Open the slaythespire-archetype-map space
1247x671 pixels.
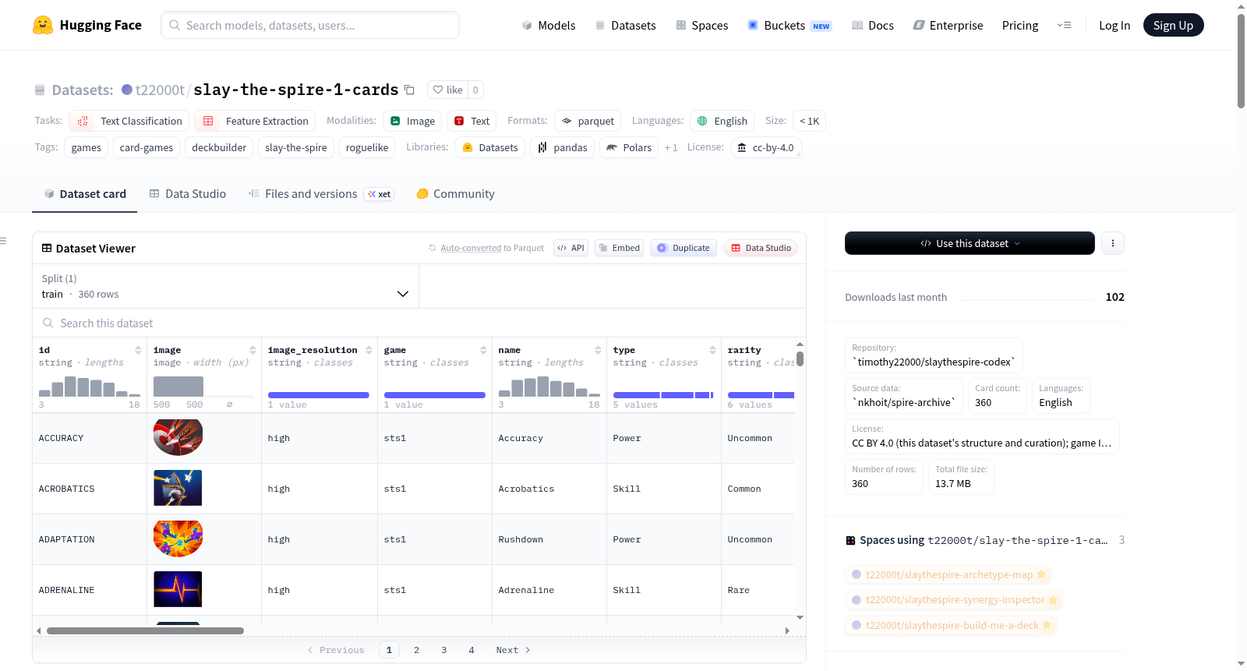(948, 574)
